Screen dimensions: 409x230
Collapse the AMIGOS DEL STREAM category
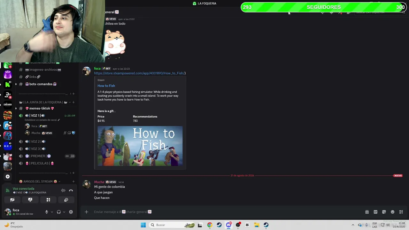40,181
